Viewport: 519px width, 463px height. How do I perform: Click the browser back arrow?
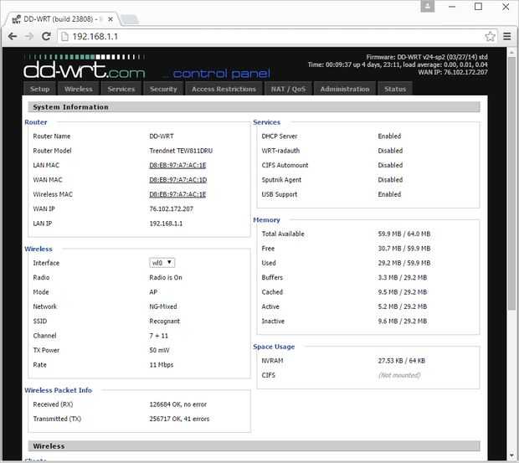pyautogui.click(x=13, y=36)
